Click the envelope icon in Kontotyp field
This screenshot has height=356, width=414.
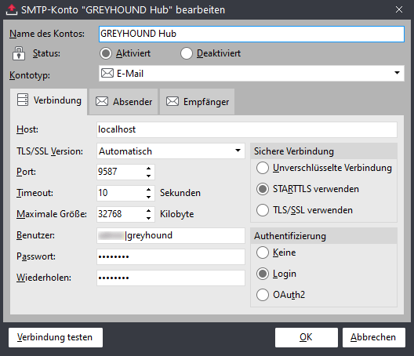(x=107, y=73)
